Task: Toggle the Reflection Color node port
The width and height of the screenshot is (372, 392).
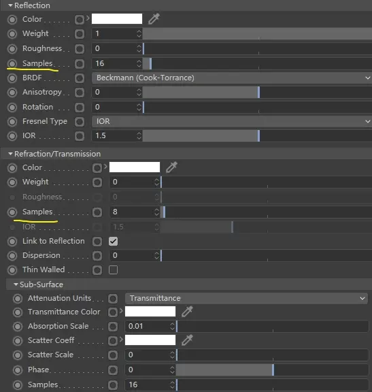Action: (80, 20)
